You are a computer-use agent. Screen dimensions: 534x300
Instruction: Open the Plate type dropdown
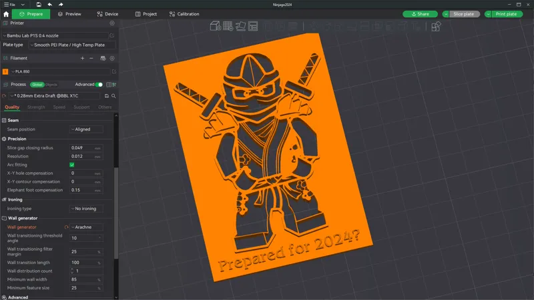(x=72, y=45)
